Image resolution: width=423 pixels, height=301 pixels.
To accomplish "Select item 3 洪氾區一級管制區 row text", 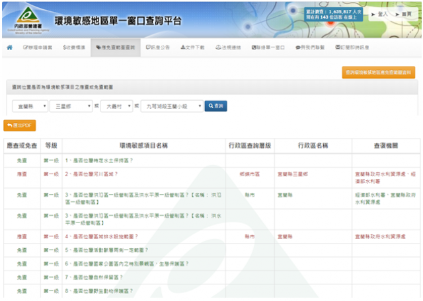I will (x=143, y=198).
